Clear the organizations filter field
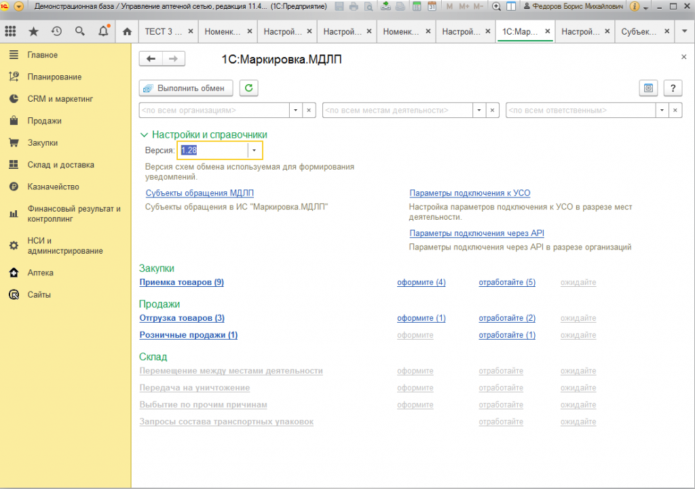This screenshot has width=695, height=489. [x=309, y=111]
